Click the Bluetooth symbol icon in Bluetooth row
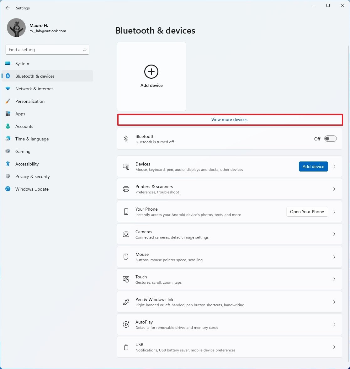The image size is (350, 369). click(x=126, y=139)
